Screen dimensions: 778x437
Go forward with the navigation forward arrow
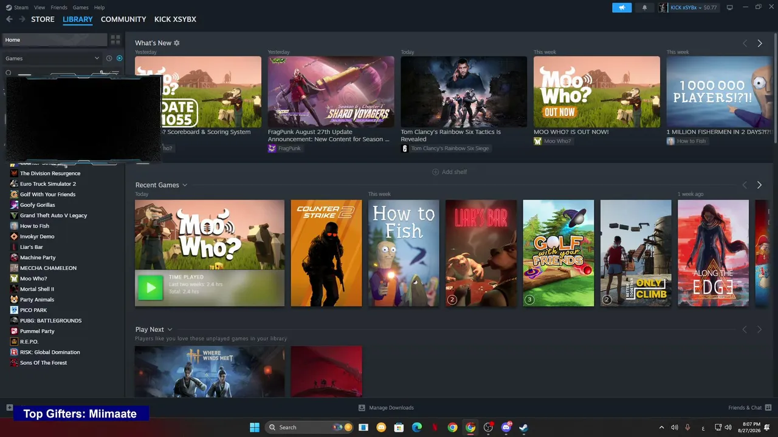pyautogui.click(x=22, y=19)
